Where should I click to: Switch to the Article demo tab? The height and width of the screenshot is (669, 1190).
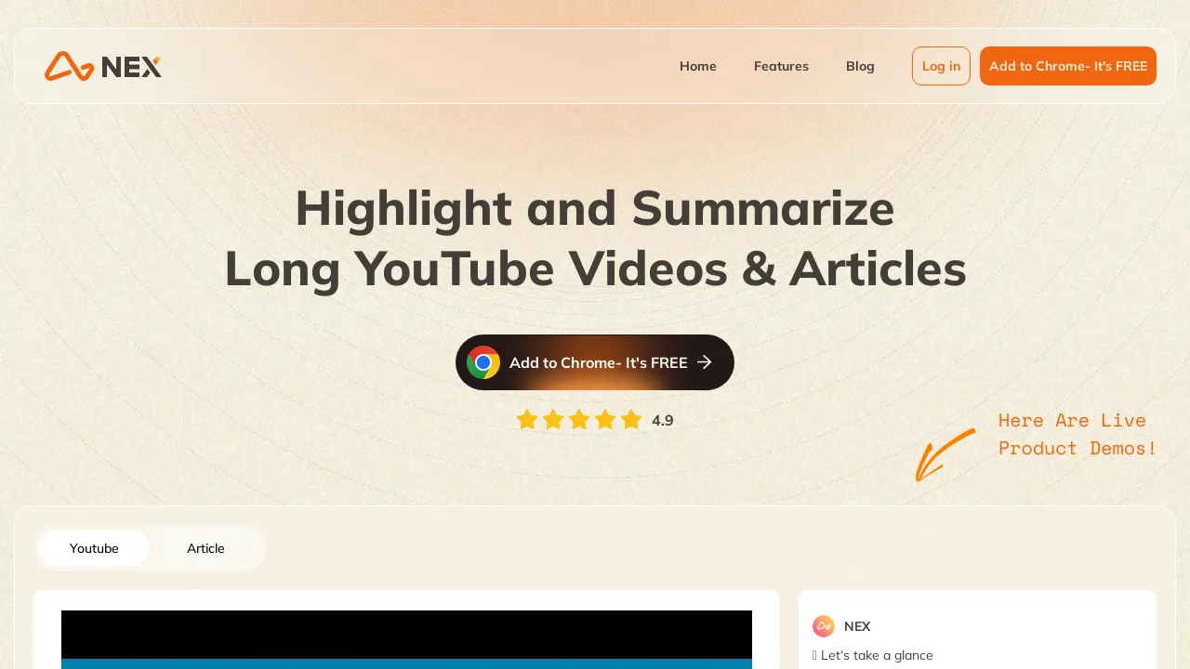205,548
